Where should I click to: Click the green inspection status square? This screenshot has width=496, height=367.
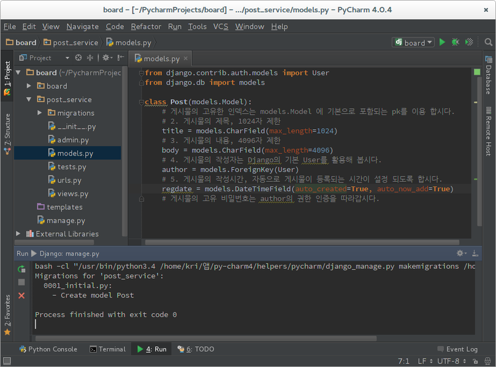pos(477,72)
